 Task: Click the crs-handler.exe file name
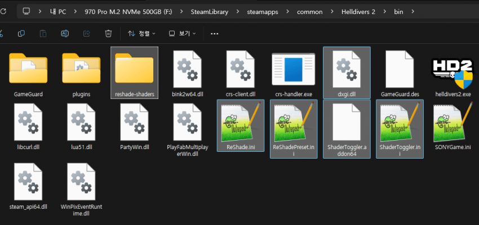point(294,94)
